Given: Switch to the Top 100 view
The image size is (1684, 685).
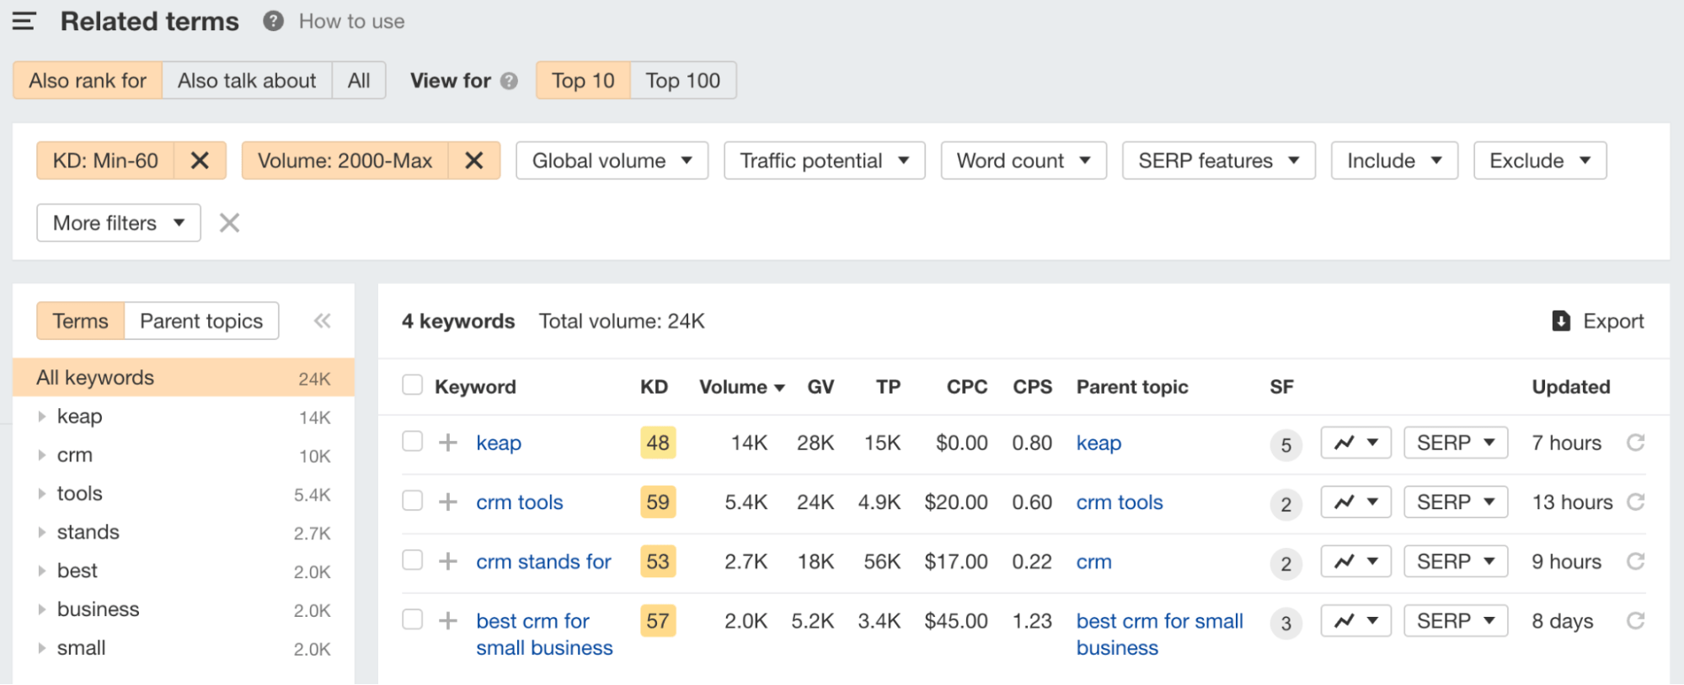Looking at the screenshot, I should coord(683,81).
